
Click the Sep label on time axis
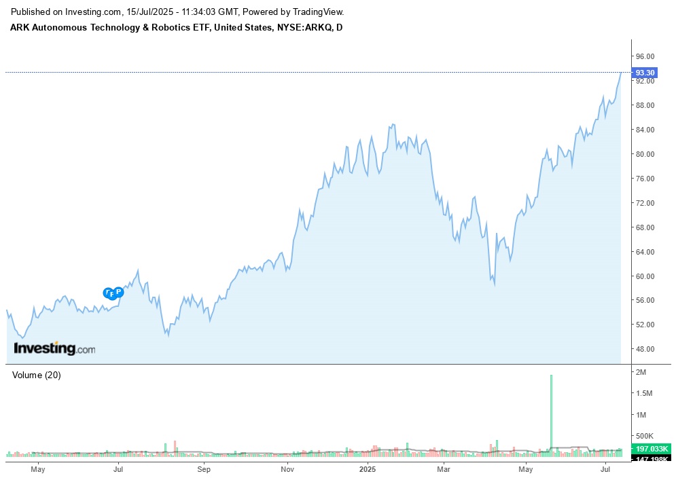pos(204,469)
